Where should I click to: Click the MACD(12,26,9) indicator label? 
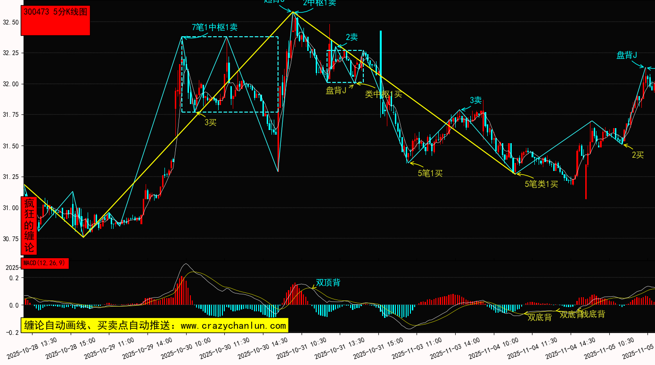point(45,263)
